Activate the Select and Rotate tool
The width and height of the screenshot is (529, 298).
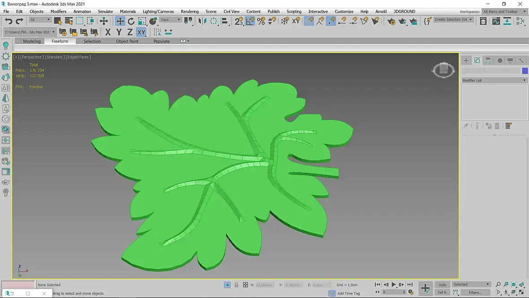pyautogui.click(x=131, y=21)
